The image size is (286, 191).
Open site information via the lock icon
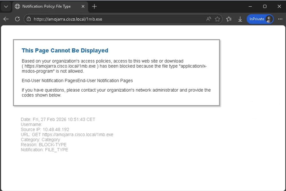pyautogui.click(x=29, y=19)
